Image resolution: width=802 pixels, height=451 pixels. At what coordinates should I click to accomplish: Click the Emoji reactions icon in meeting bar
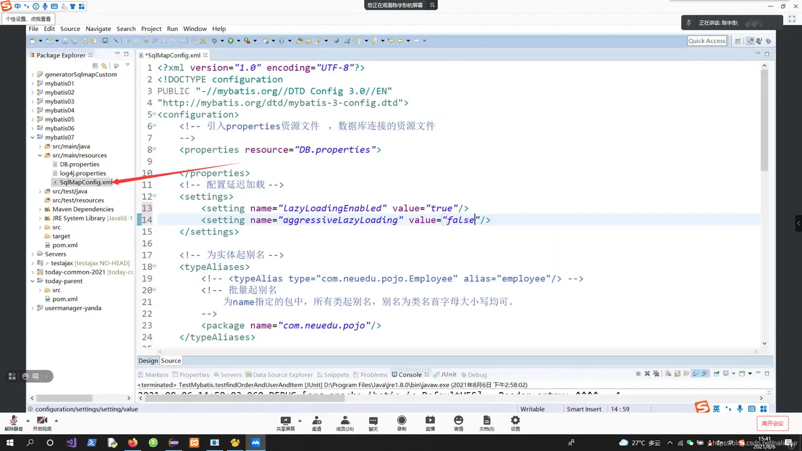tap(458, 423)
